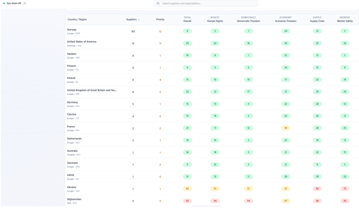The height and width of the screenshot is (208, 359).
Task: Click Ukraine's overall score badge 62
Action: [x=187, y=189]
